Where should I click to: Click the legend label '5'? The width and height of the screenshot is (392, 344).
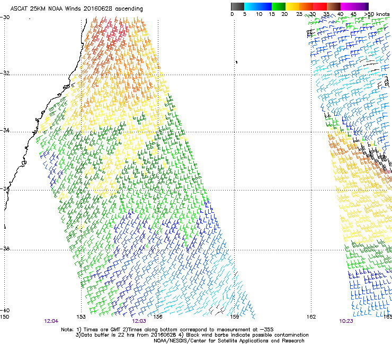click(x=245, y=14)
